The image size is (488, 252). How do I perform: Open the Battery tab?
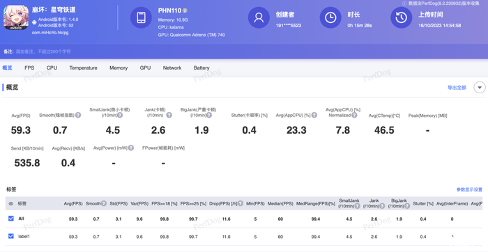coord(201,68)
